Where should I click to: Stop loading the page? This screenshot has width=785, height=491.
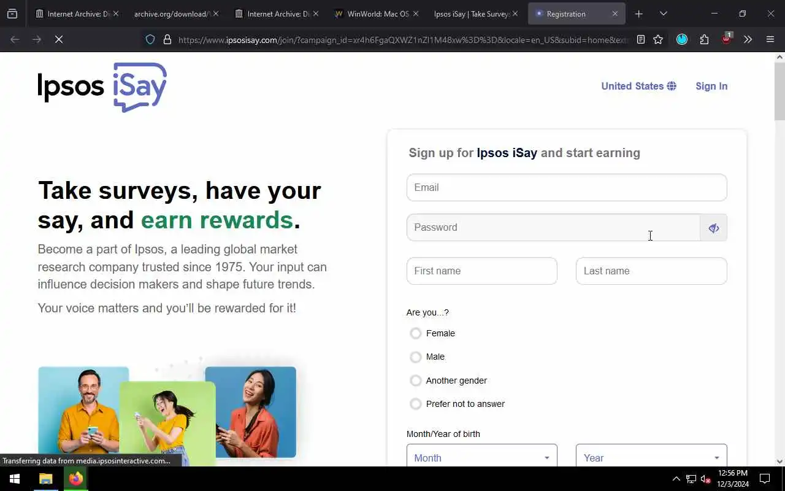[59, 39]
